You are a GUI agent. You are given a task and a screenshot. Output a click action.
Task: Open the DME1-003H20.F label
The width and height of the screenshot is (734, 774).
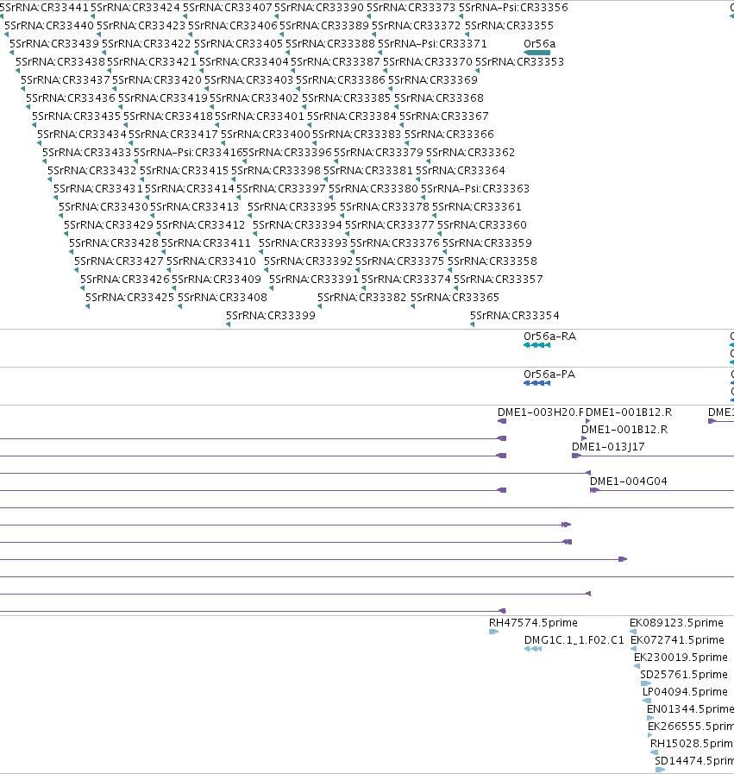[540, 412]
